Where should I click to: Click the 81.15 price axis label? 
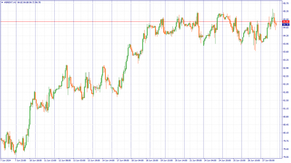pyautogui.click(x=286, y=108)
